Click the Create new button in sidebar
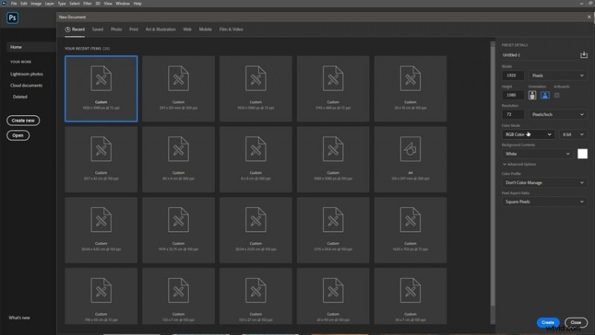Image resolution: width=595 pixels, height=335 pixels. tap(23, 120)
